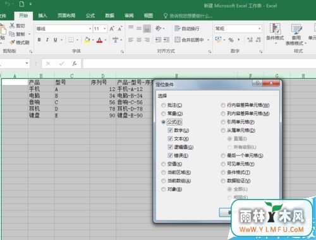Switch to the 公式 (Formulas) tab
This screenshot has height=240, width=316.
90,15
